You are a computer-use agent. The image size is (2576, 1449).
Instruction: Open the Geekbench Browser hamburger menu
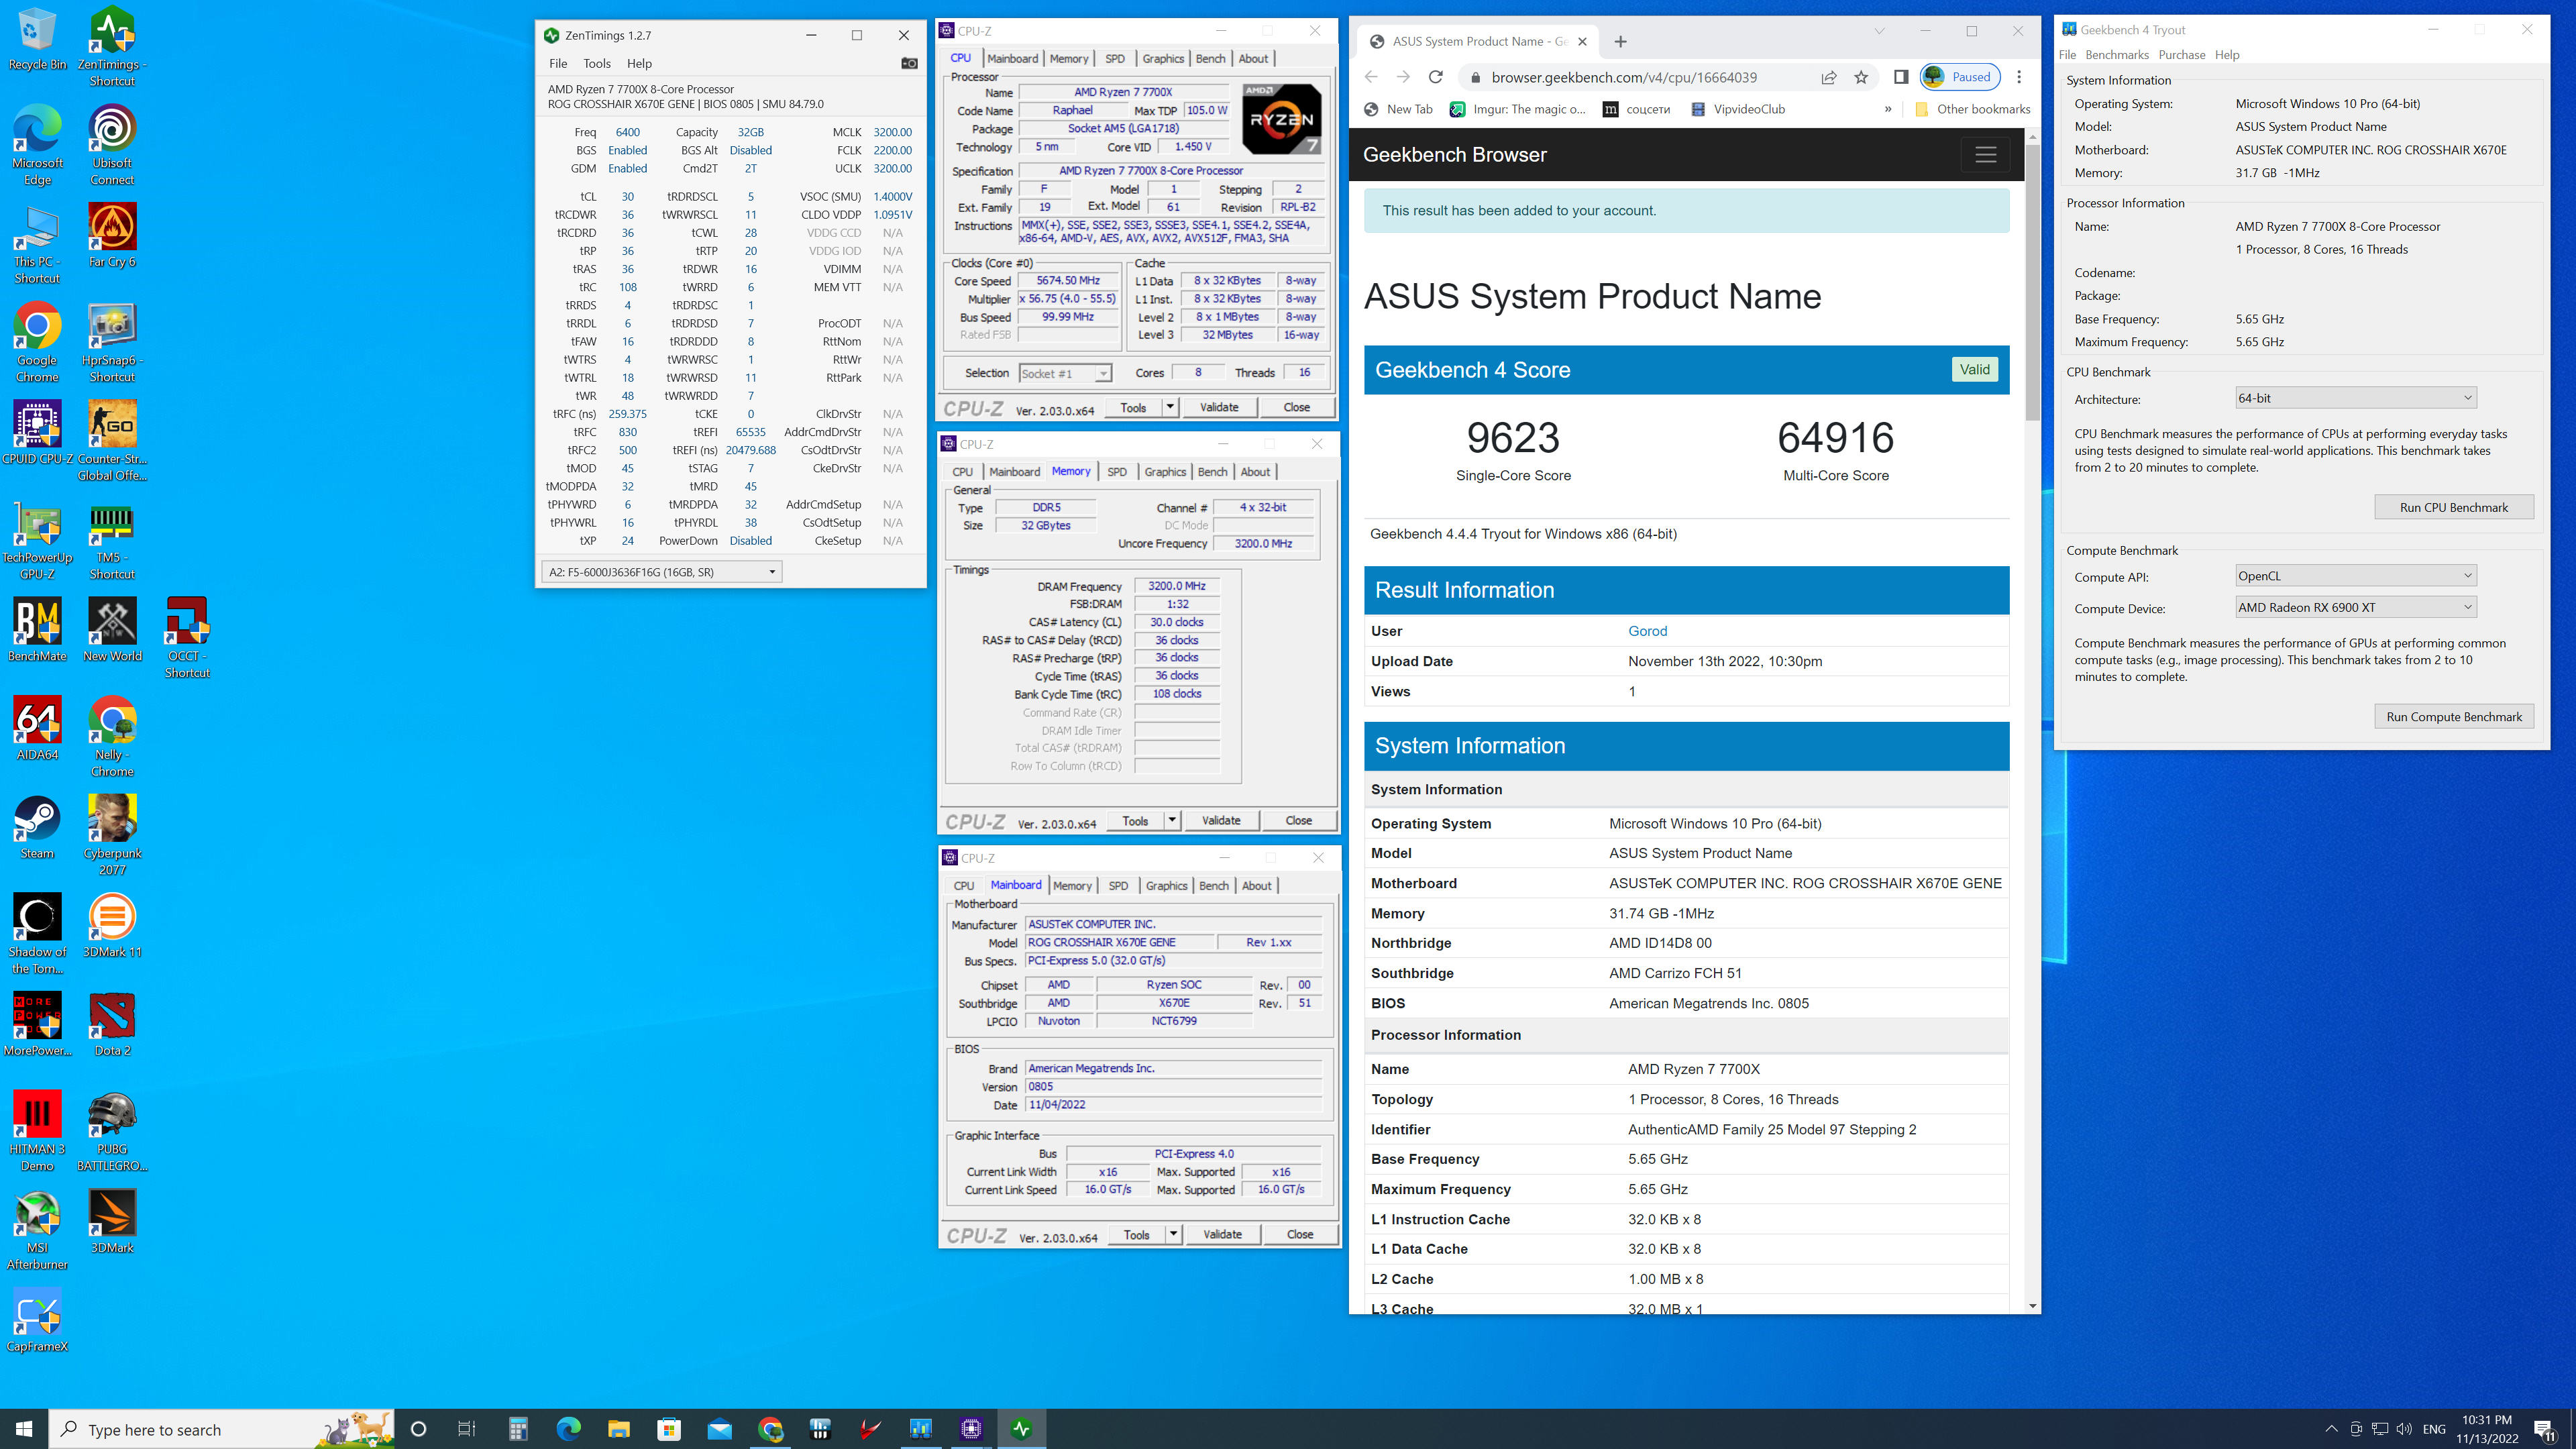point(1985,154)
